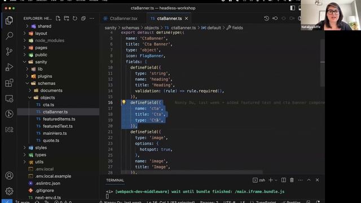Create a new folder in Explorer
This screenshot has height=203, width=361.
pos(67,18)
